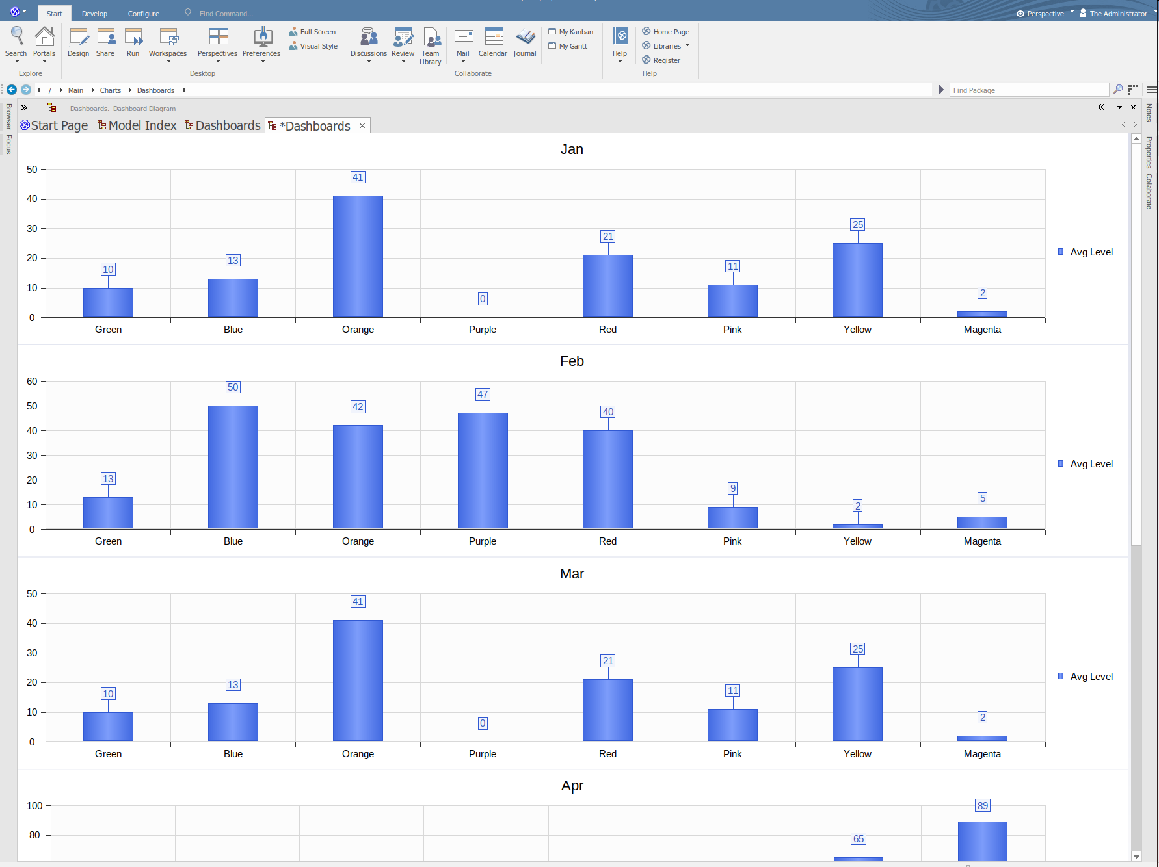Select the Start ribbon tab
The height and width of the screenshot is (867, 1159).
55,14
